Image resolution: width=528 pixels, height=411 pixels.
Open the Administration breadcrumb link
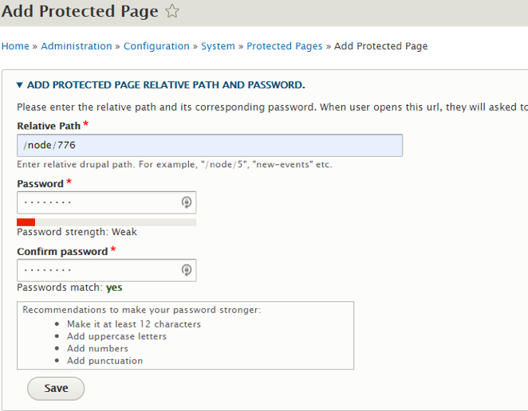point(77,46)
